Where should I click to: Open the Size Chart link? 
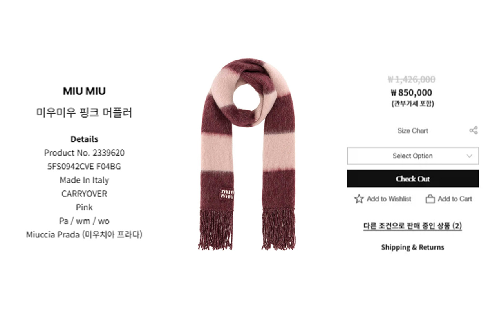pyautogui.click(x=413, y=131)
